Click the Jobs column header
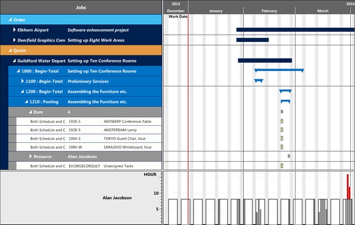The width and height of the screenshot is (355, 225). (x=81, y=7)
